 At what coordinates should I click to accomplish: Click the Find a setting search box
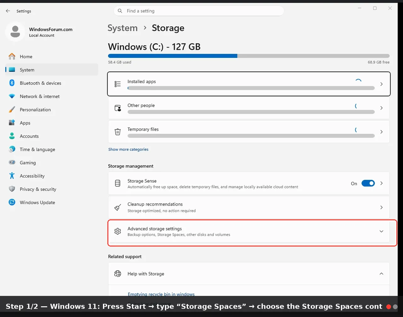tap(199, 11)
